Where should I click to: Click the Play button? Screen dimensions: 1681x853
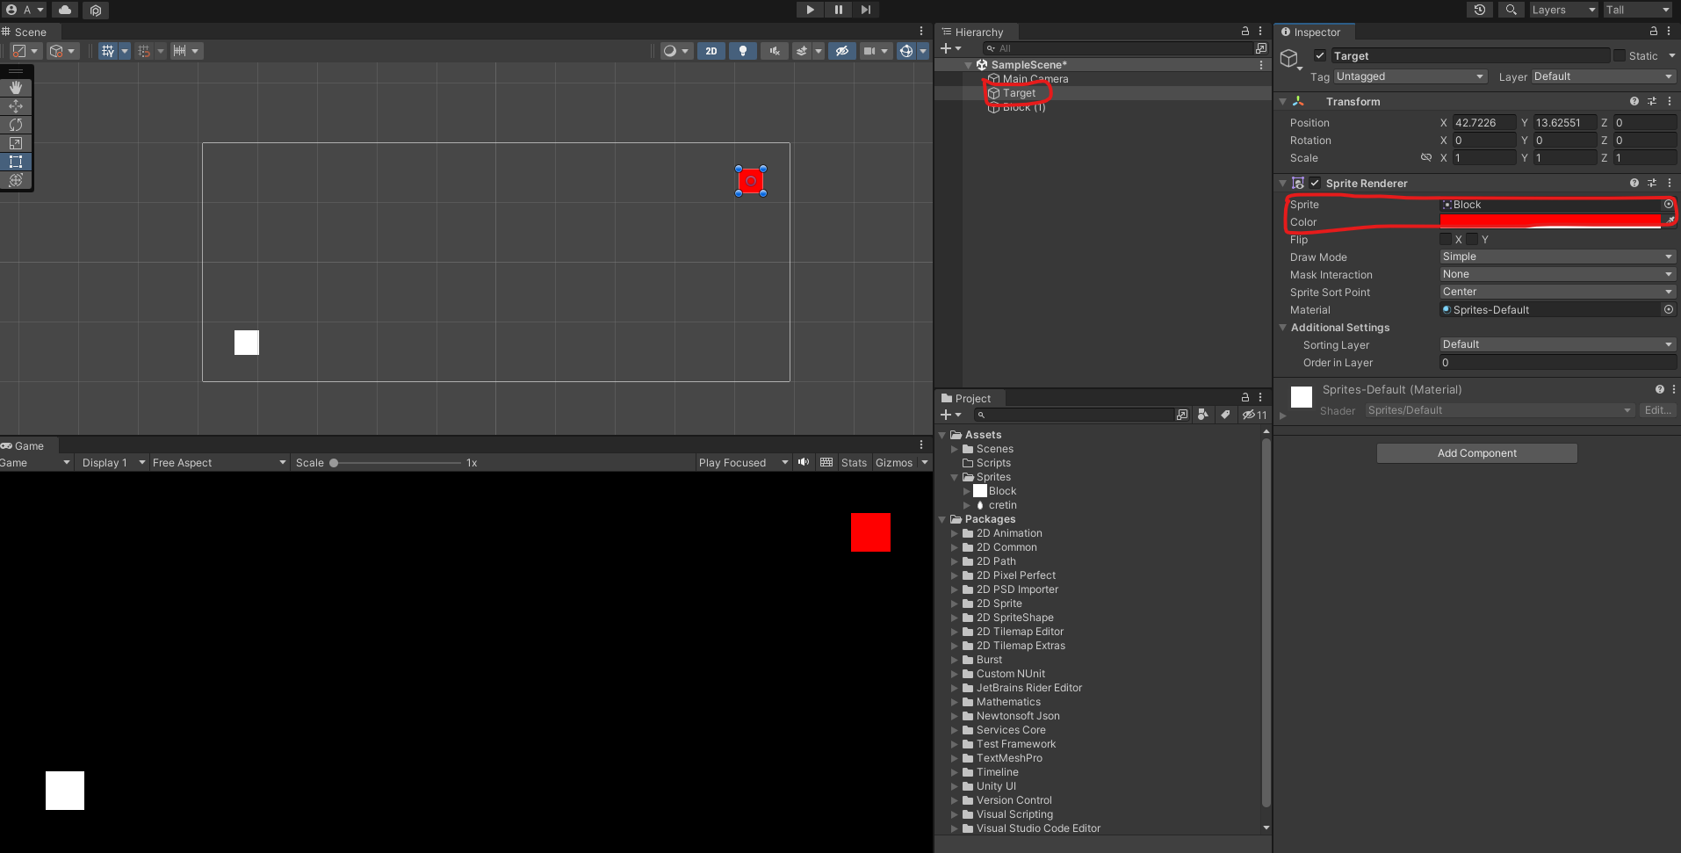tap(810, 10)
